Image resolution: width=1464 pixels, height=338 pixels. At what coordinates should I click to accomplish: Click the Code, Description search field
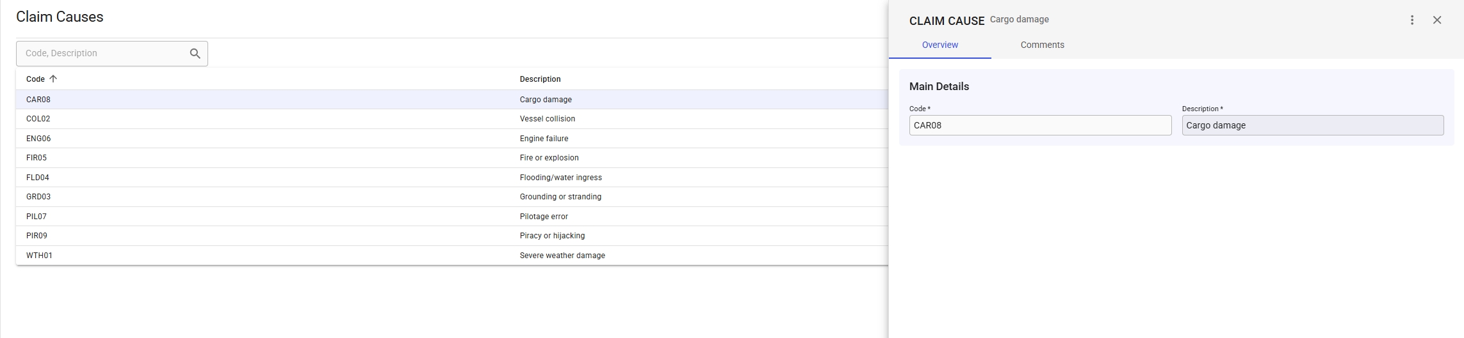[x=102, y=54]
